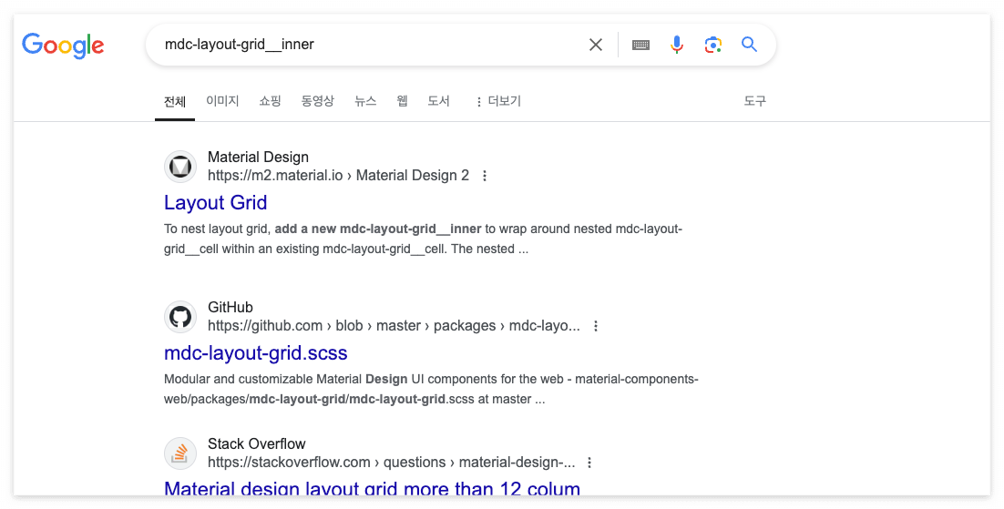Select the 전체 tab
The height and width of the screenshot is (509, 1004).
(x=175, y=101)
